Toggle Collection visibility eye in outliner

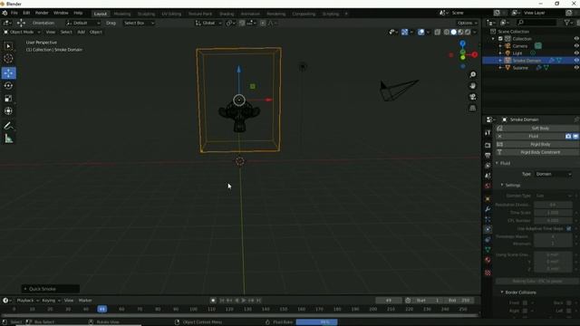pyautogui.click(x=576, y=38)
